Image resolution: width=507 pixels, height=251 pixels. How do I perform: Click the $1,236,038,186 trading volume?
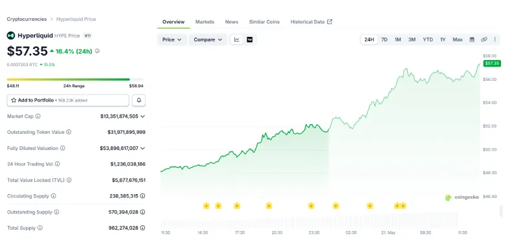pos(128,164)
